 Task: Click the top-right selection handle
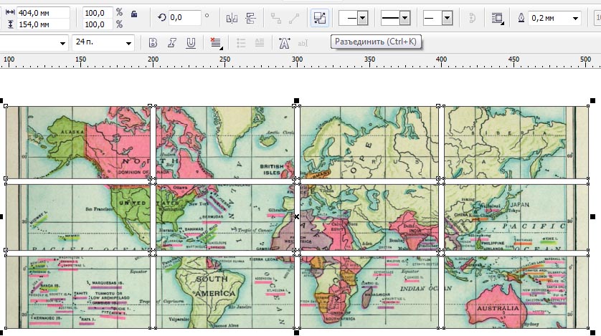coord(592,100)
